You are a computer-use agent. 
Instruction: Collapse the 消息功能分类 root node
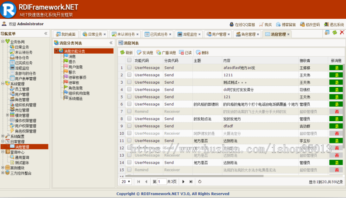click(x=56, y=51)
